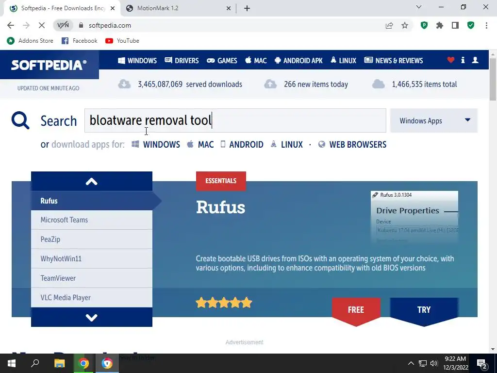Open NEWS & REVIEWS navigation menu
The height and width of the screenshot is (373, 497).
[393, 60]
